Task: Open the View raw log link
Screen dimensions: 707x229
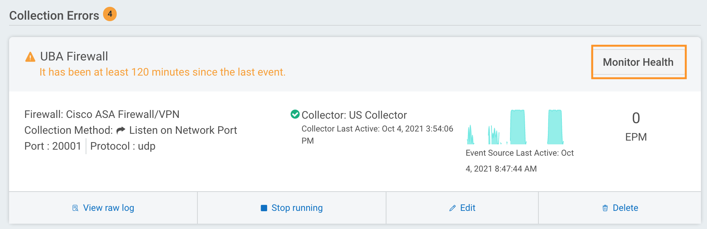Action: click(108, 208)
